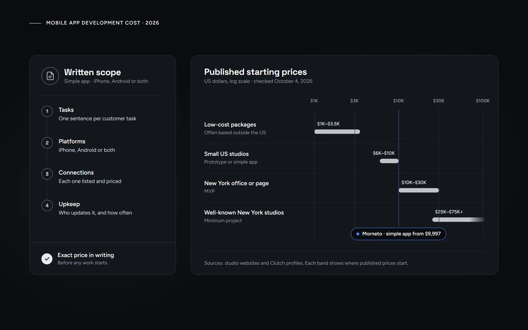Click the "$6K–$10K" range label
The image size is (528, 330).
384,153
